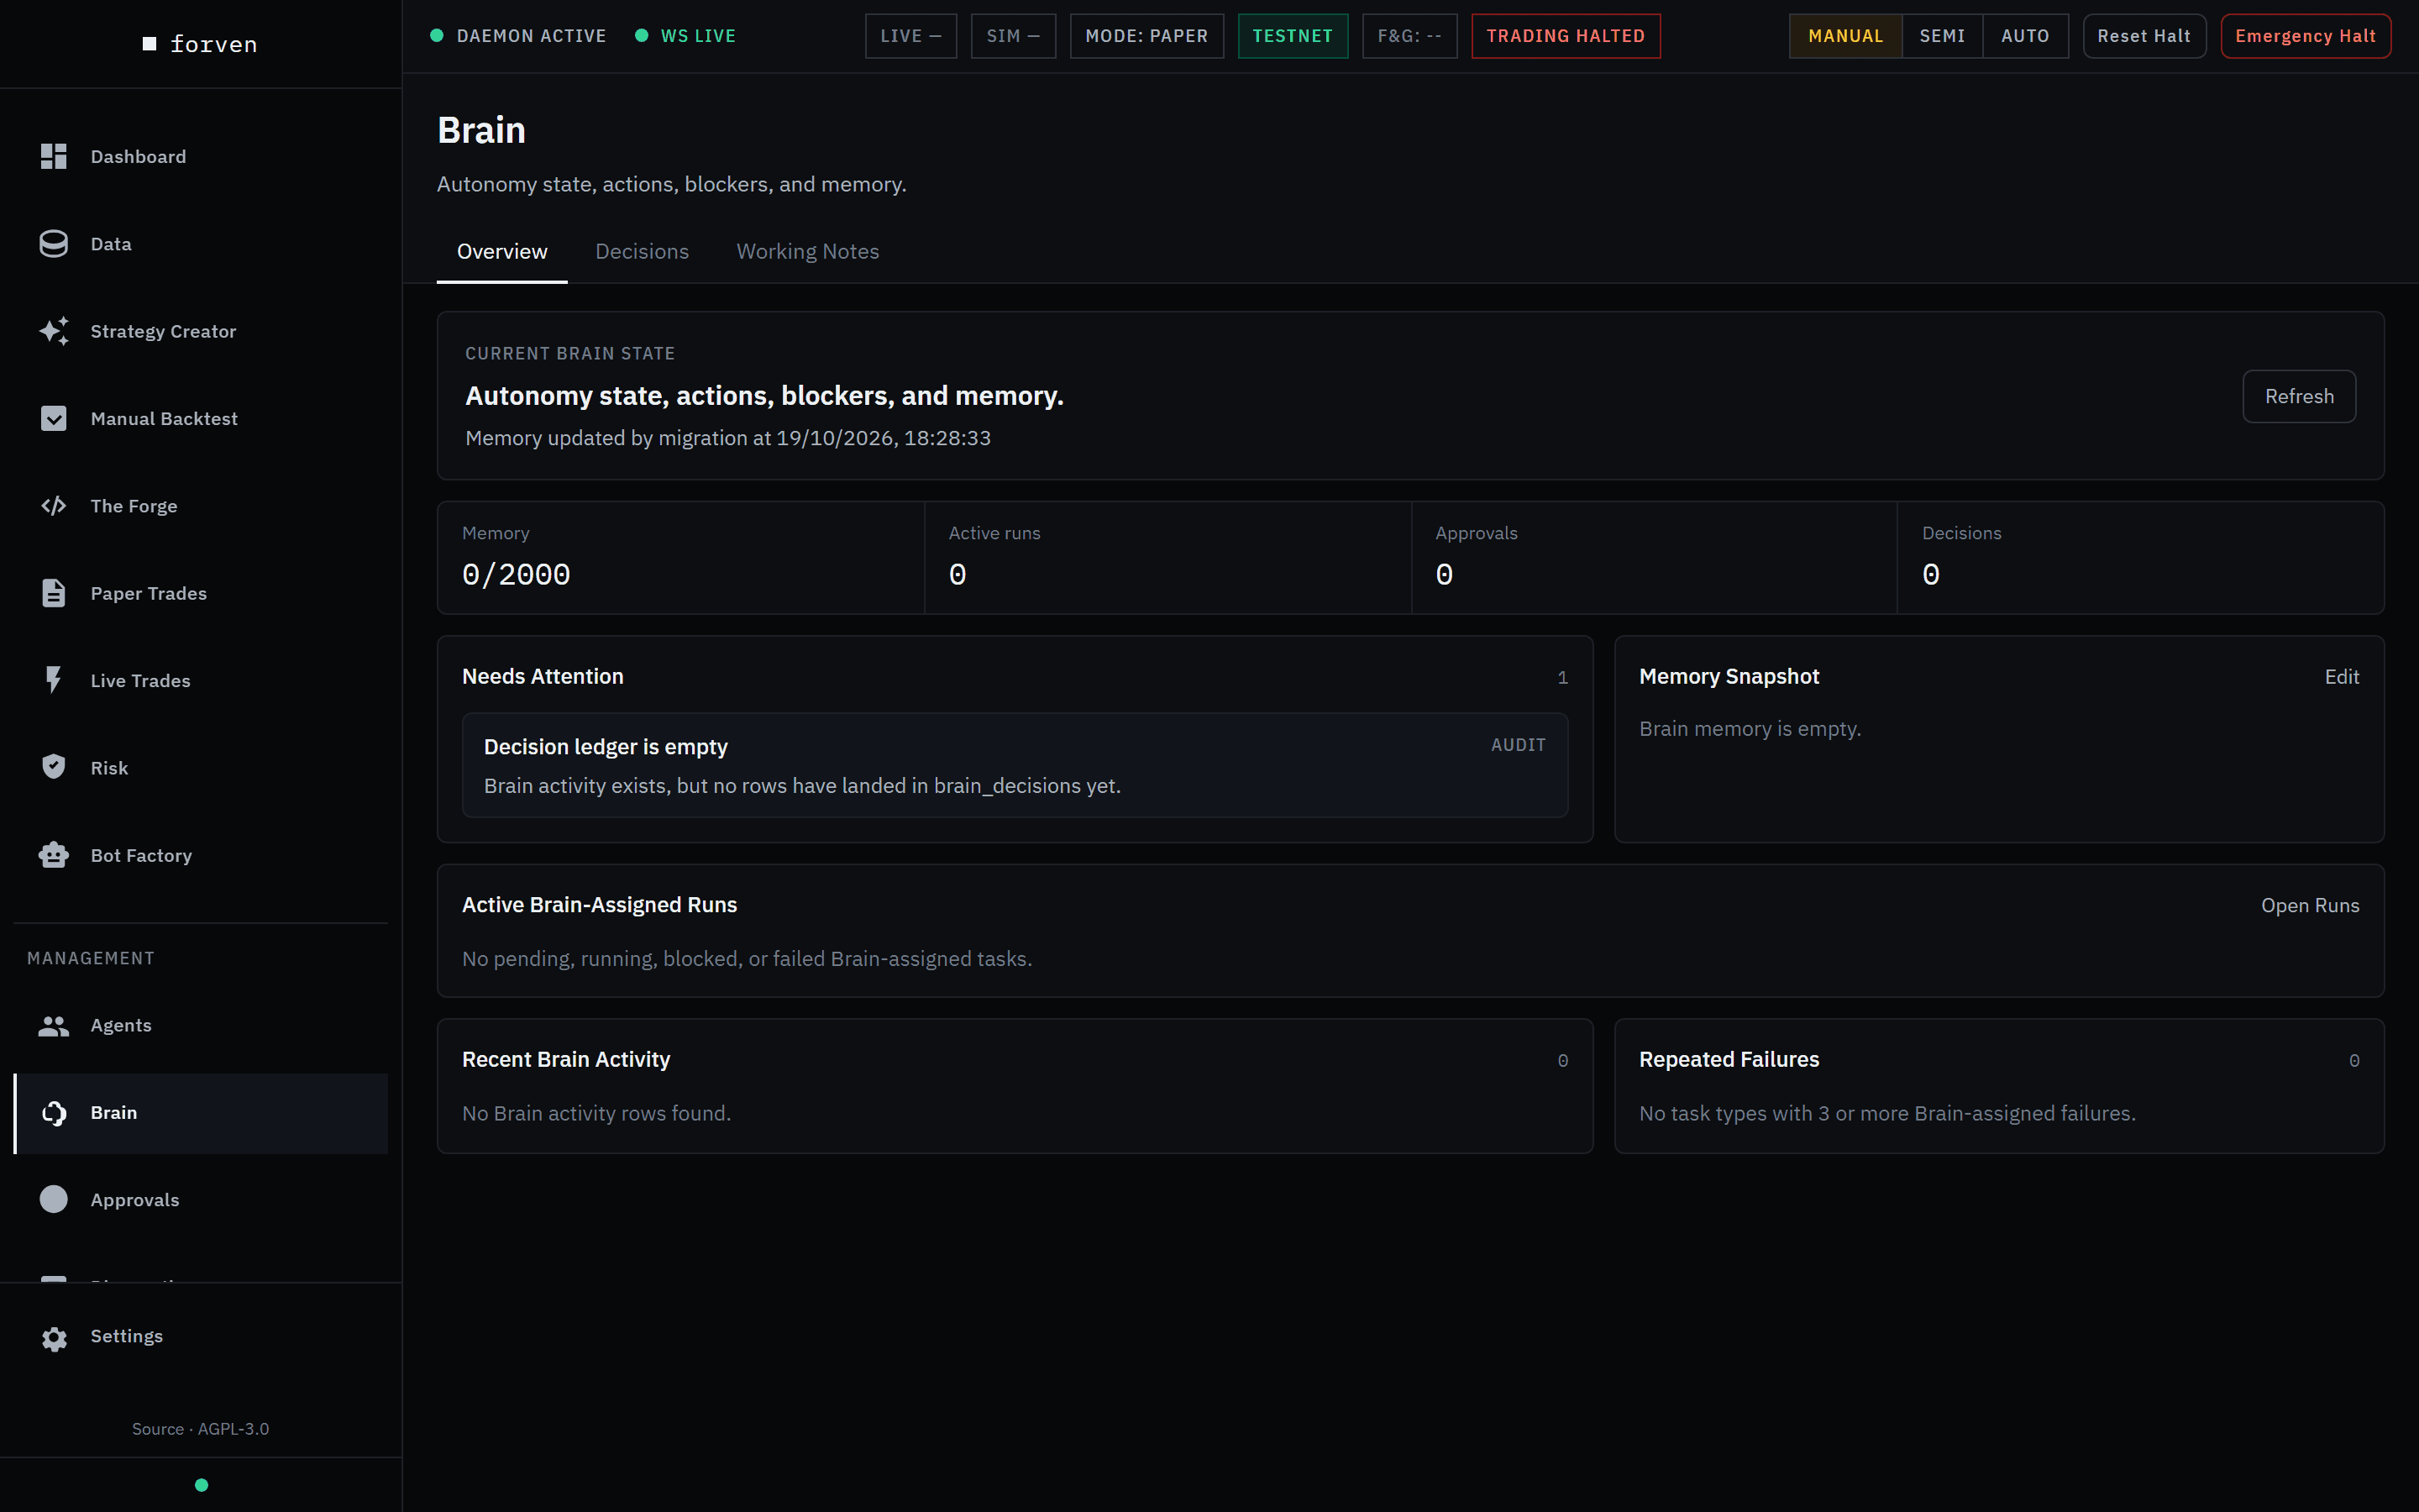This screenshot has height=1512, width=2419.
Task: Click the Brain icon in sidebar
Action: click(x=53, y=1113)
